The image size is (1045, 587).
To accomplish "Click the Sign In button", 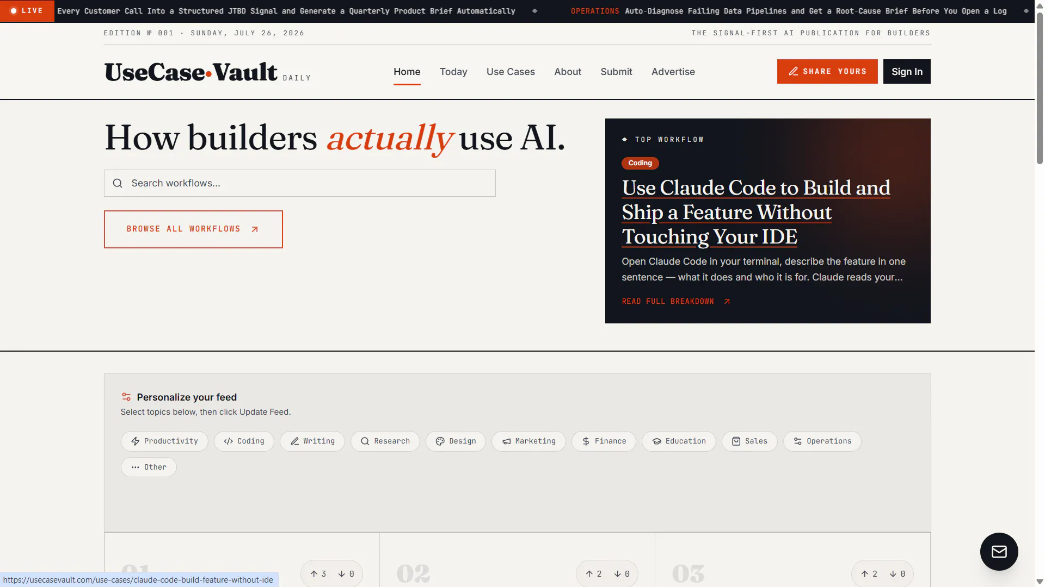I will [907, 72].
